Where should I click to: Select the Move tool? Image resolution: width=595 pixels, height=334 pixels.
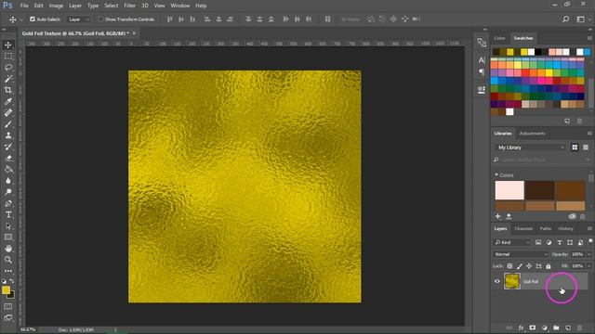[x=8, y=45]
